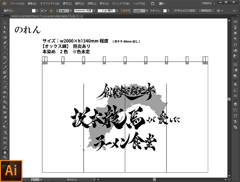Select the Zoom magnifier tool
Screen dimensions: 240x182
point(5,158)
